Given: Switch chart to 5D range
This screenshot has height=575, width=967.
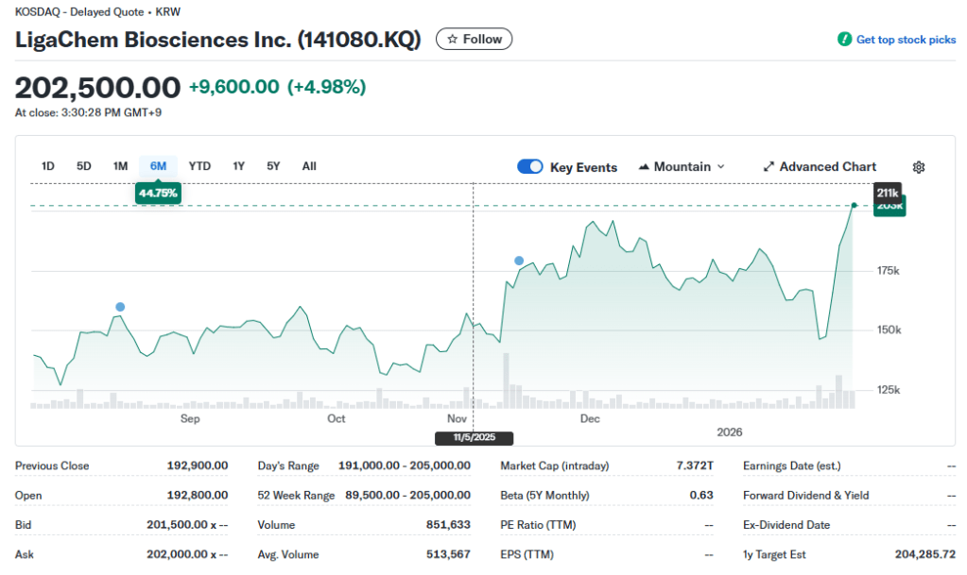Looking at the screenshot, I should (84, 166).
